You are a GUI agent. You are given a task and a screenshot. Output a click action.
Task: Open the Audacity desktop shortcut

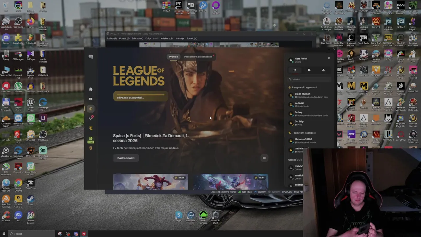(31, 88)
